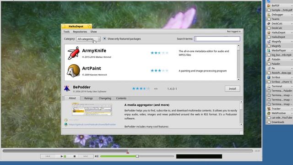This screenshot has width=293, height=165.
Task: Click the green volume slider knob
Action: (x=137, y=156)
